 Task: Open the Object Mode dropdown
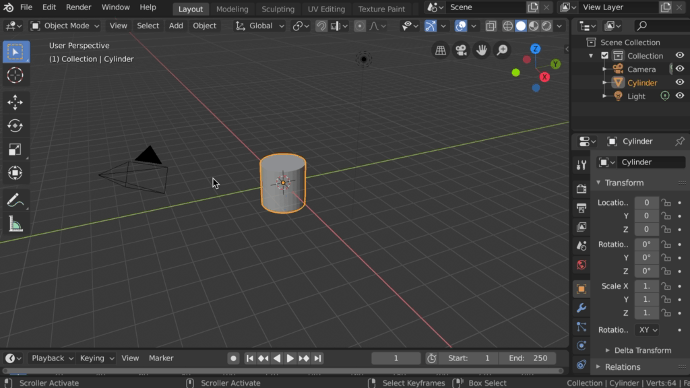point(65,26)
